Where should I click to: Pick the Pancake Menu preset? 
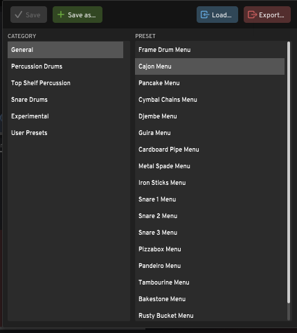pyautogui.click(x=210, y=83)
